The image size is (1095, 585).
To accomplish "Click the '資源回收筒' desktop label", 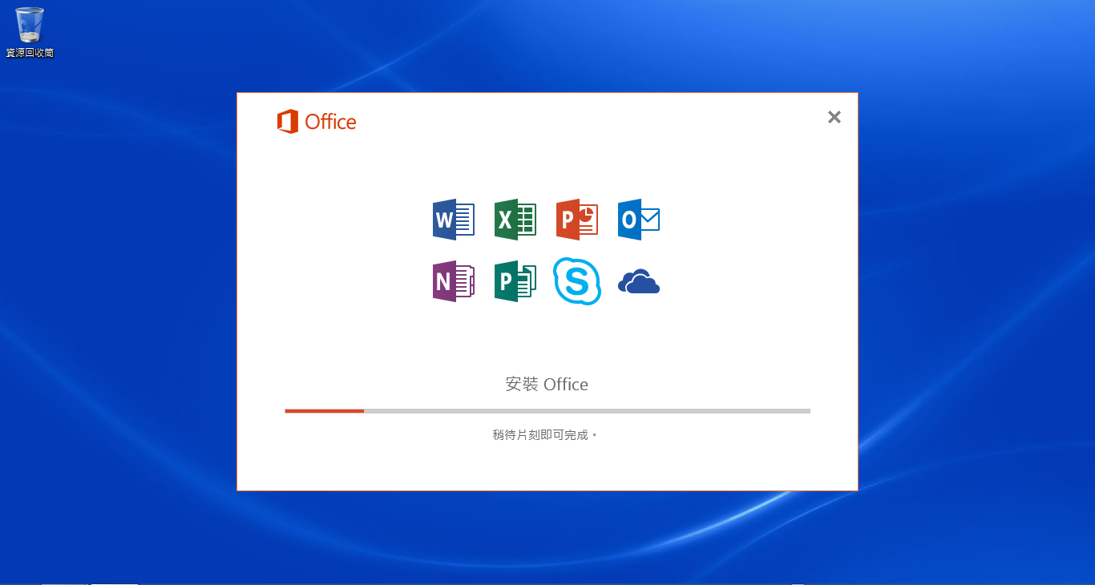I will click(30, 53).
